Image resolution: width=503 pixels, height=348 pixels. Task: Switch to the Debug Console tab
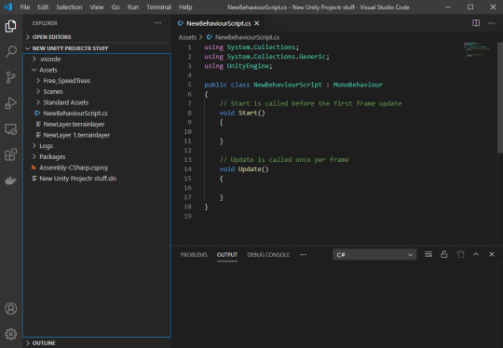[x=268, y=255]
